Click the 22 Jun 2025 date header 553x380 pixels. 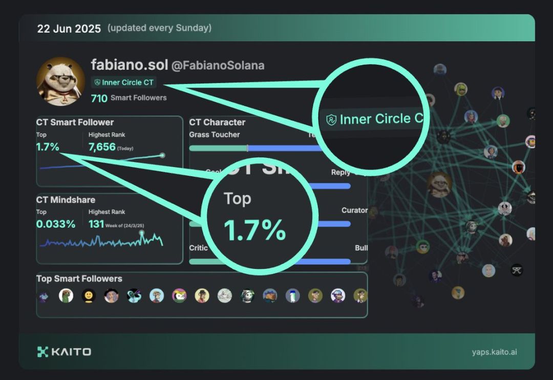pyautogui.click(x=69, y=28)
